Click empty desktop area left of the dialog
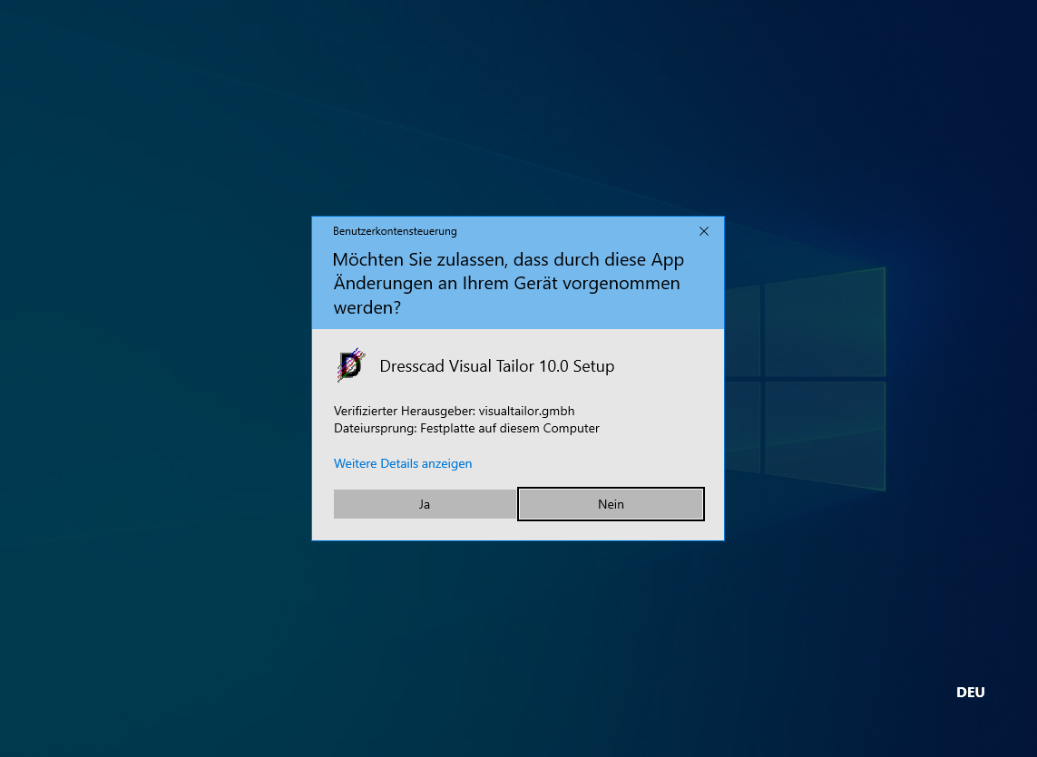The image size is (1037, 757). (x=154, y=381)
